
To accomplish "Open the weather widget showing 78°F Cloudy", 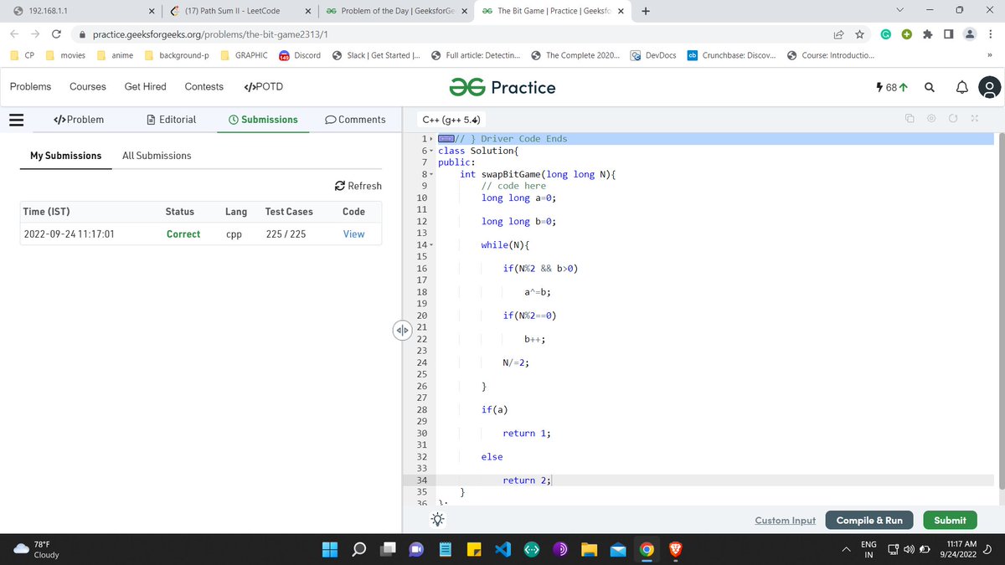I will pos(38,549).
